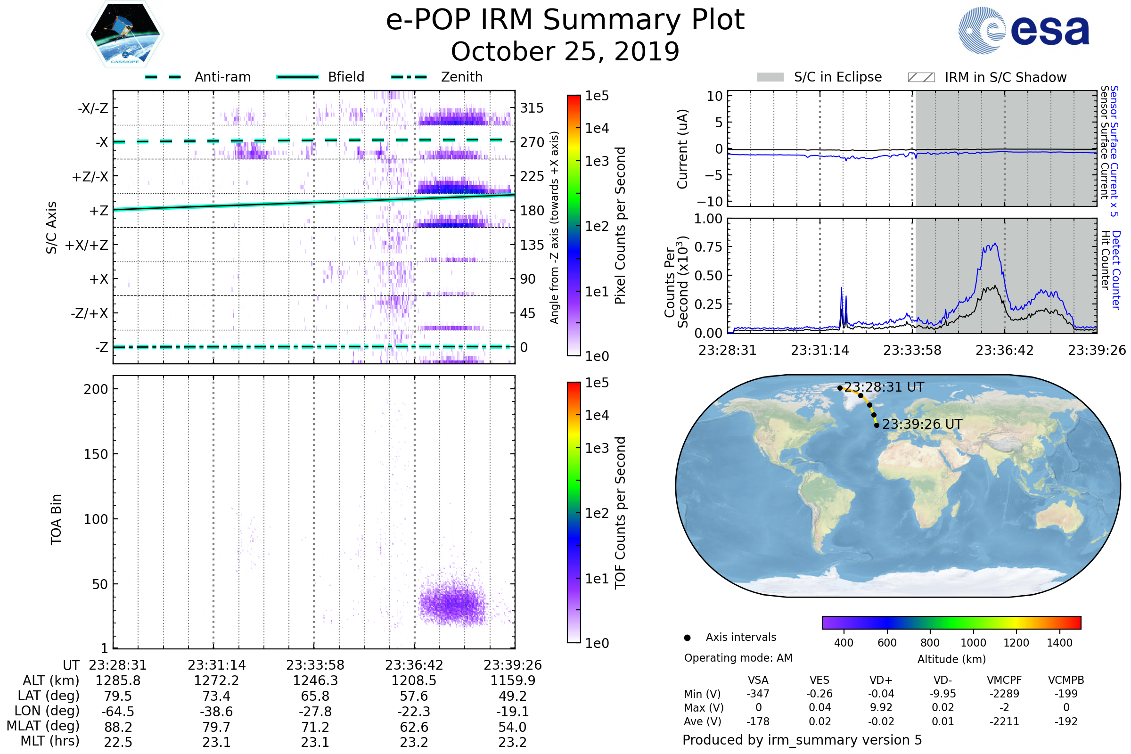Screen dimensions: 1131x754
Task: Click the Zenith dash-dot legend marker
Action: 409,77
